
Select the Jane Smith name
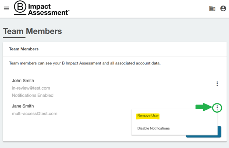23,106
